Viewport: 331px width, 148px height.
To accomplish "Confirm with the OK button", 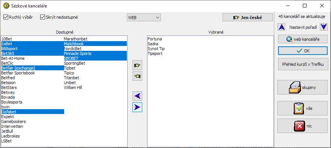I will pyautogui.click(x=302, y=51).
